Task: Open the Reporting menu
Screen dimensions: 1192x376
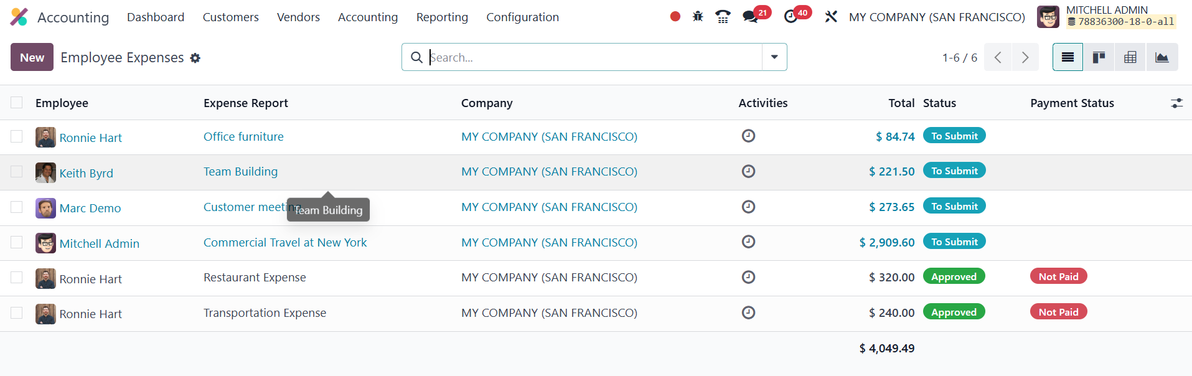Action: click(x=442, y=17)
